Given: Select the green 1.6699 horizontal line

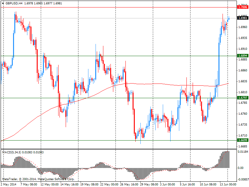Looking at the screenshot, I should point(118,141).
